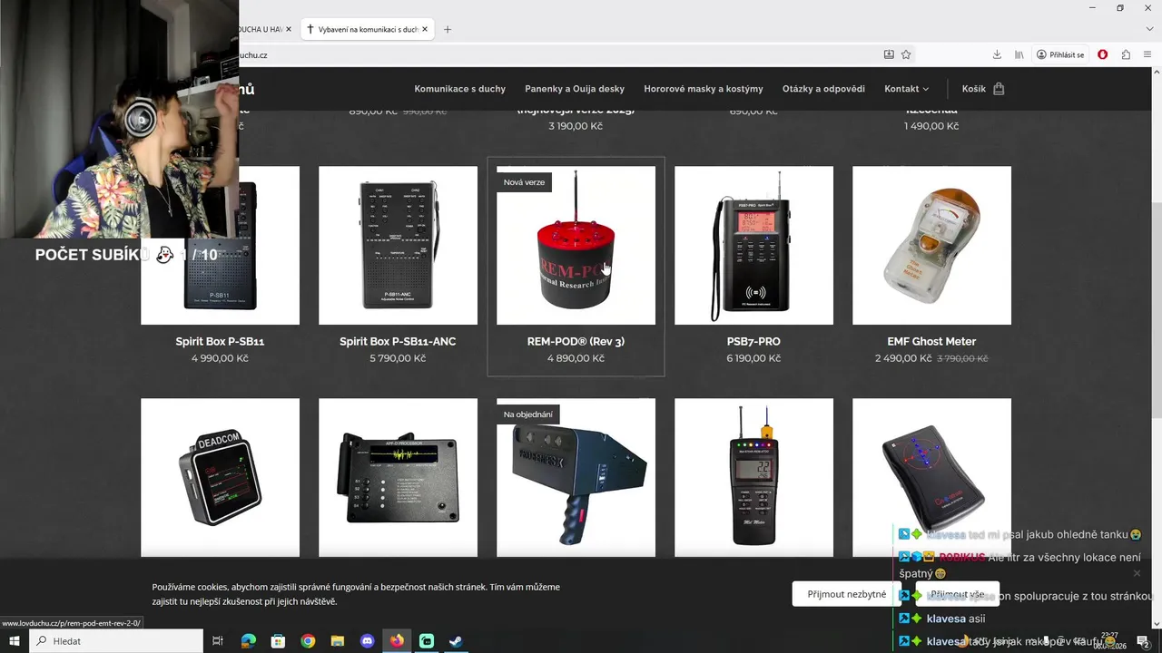Open a new browser tab with plus
Screen dimensions: 1162x653
tap(447, 29)
